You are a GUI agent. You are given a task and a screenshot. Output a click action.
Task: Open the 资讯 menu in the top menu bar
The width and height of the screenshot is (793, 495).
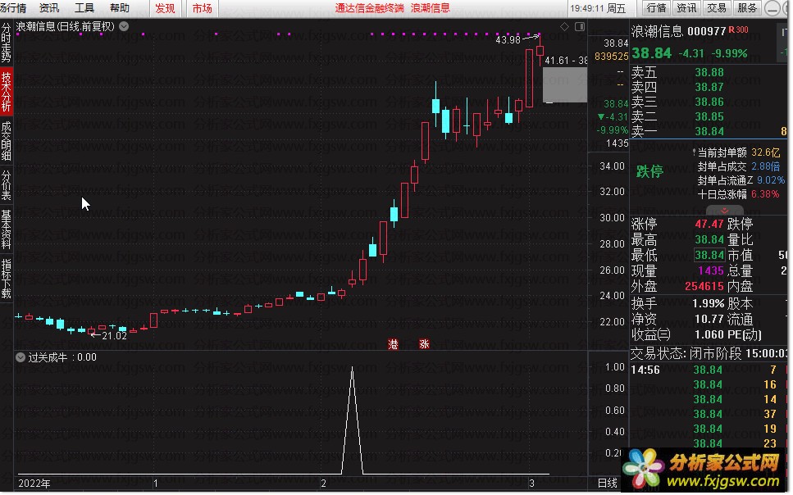(x=49, y=8)
